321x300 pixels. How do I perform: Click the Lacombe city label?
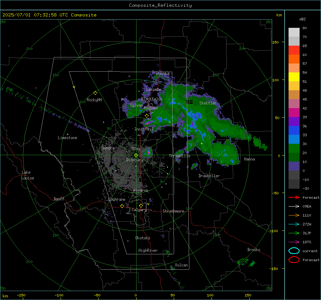pyautogui.click(x=154, y=90)
